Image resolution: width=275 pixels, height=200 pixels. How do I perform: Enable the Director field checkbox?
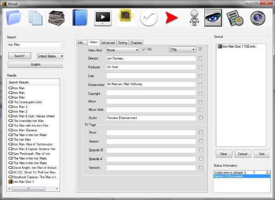(200, 58)
